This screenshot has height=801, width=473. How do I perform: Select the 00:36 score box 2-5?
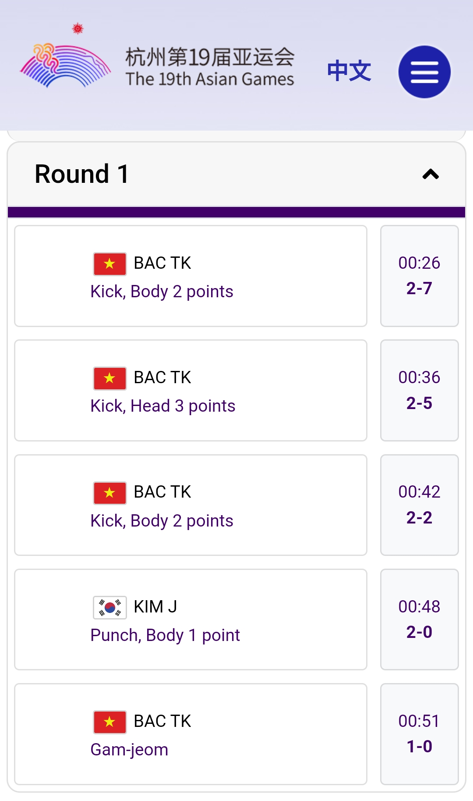point(420,391)
